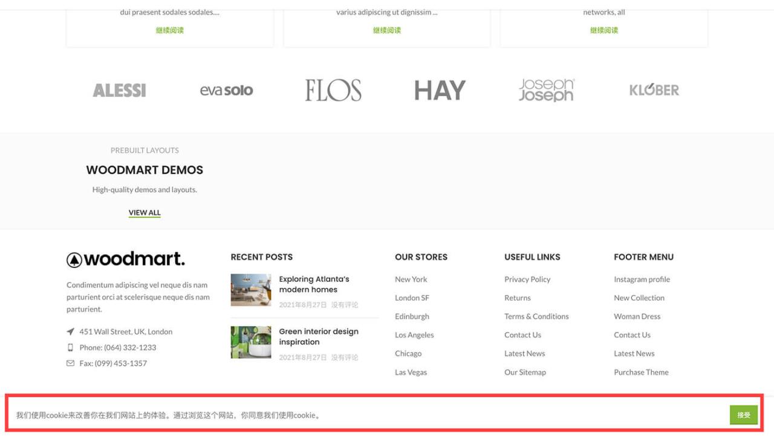Select the Joseph Joseph brand logo

546,90
